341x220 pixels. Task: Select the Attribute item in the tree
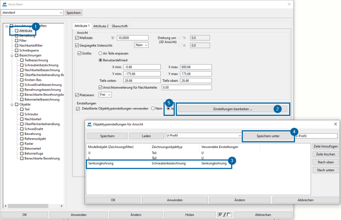[26, 30]
